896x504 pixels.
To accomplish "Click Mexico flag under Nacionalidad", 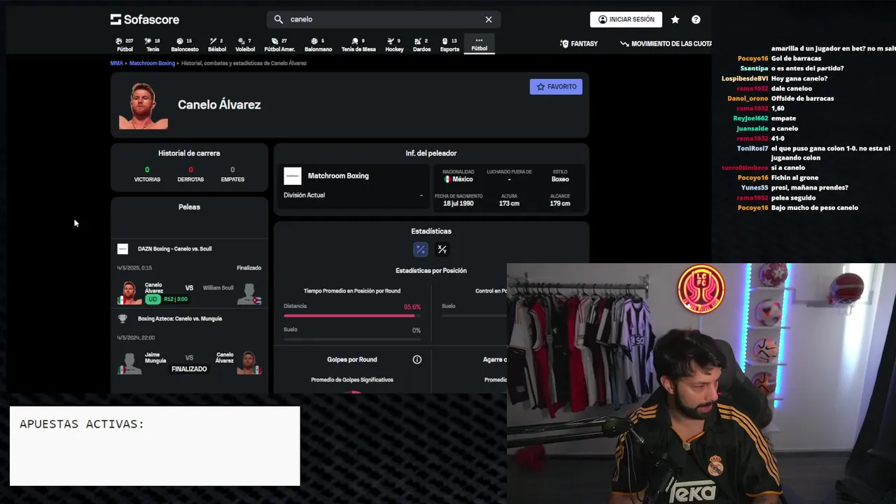I will (x=447, y=179).
